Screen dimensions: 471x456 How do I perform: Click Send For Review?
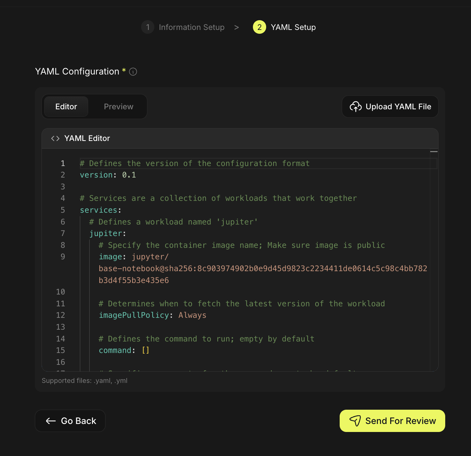click(392, 421)
